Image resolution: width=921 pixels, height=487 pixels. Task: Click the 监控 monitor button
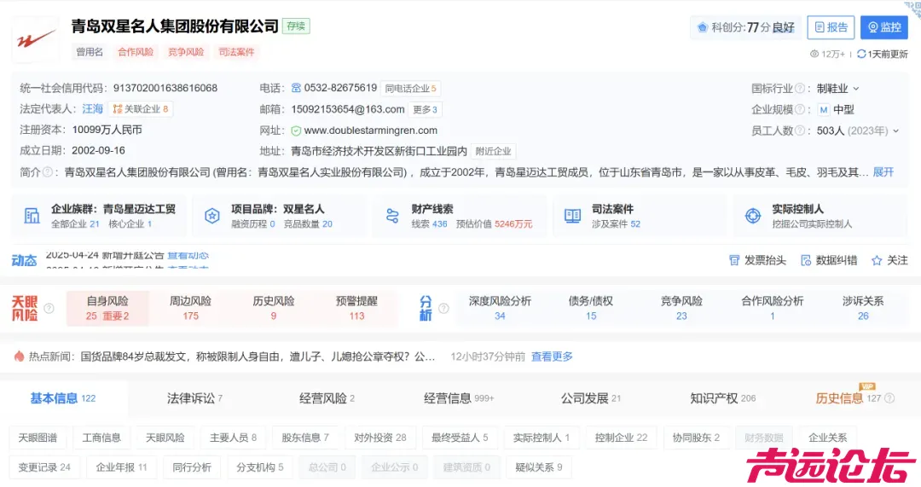point(884,27)
